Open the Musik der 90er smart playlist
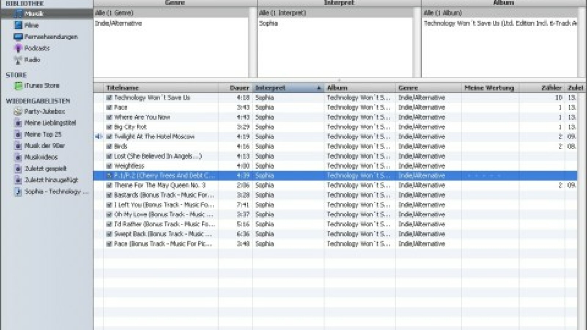 pos(44,146)
